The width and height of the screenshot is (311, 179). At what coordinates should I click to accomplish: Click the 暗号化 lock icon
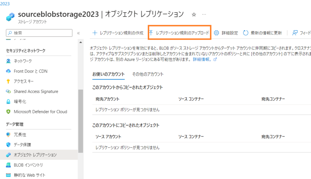point(8,101)
